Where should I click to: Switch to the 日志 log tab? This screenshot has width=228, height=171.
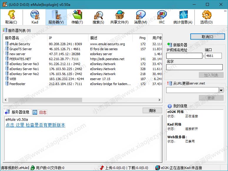[x=39, y=112]
